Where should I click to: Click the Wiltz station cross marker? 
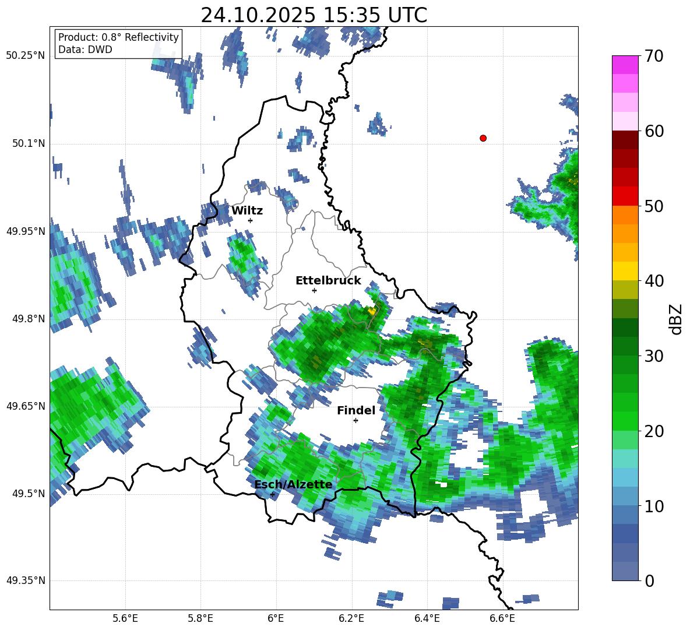click(251, 220)
